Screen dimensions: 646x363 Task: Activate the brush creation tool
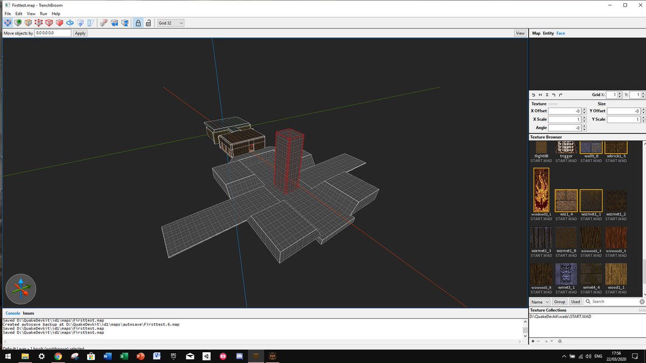(17, 23)
